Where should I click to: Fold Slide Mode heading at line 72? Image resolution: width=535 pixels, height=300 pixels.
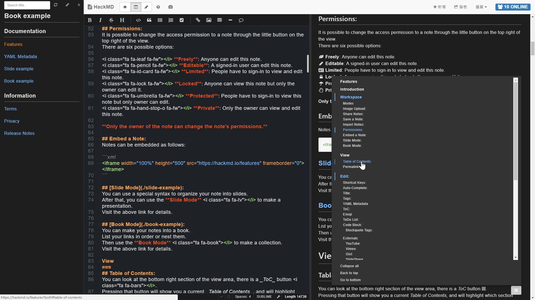[x=99, y=188]
